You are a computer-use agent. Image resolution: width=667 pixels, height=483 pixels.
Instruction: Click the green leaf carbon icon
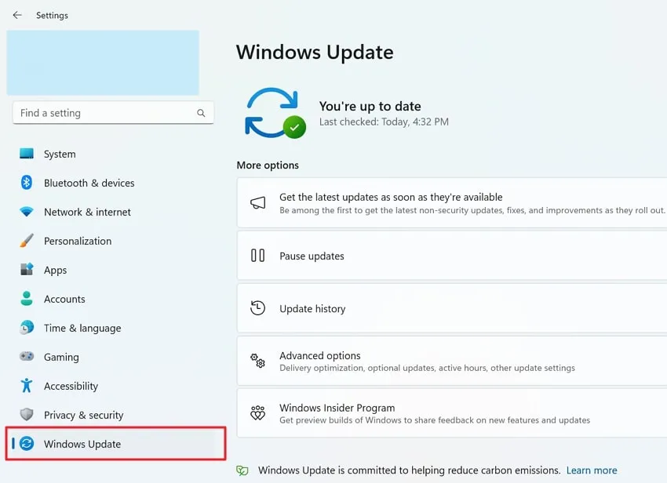(x=242, y=470)
